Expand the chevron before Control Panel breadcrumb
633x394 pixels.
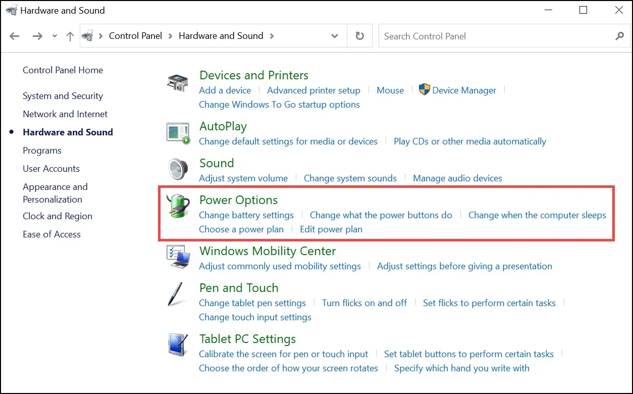coord(101,36)
